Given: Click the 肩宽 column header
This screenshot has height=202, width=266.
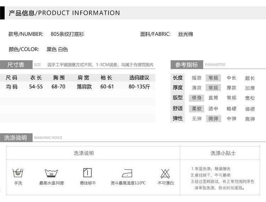Looking at the screenshot, I should (83, 78).
